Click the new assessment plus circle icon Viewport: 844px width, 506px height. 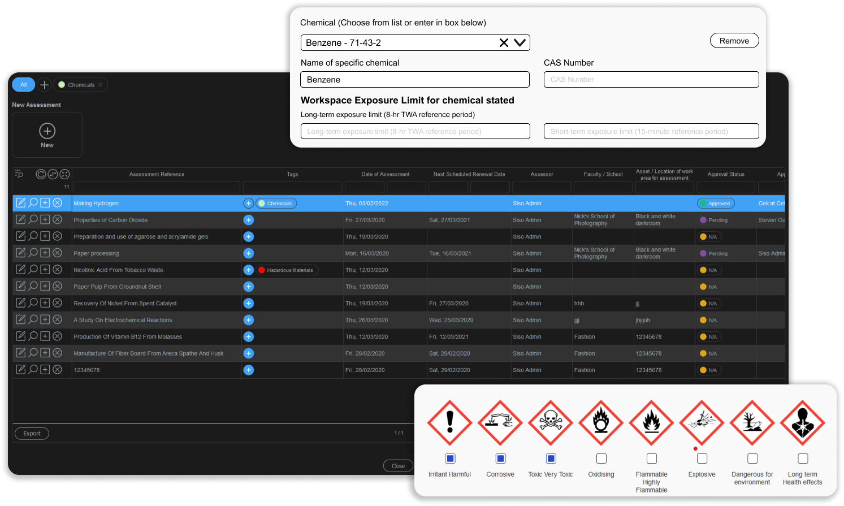point(47,131)
